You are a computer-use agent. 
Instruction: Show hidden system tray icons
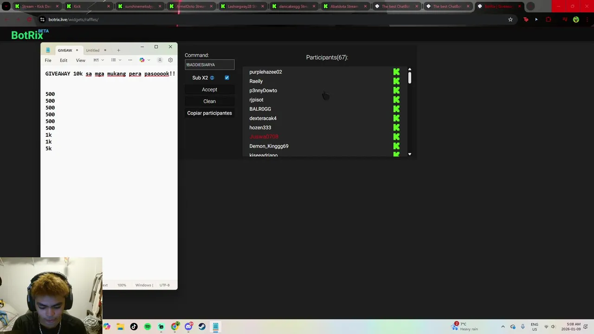pyautogui.click(x=503, y=327)
